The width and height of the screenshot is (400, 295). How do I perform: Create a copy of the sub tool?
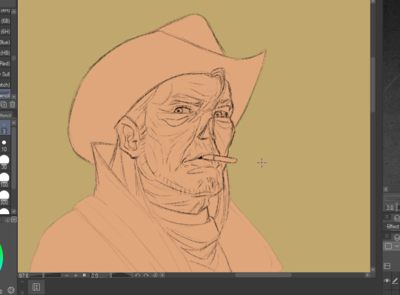(x=4, y=105)
